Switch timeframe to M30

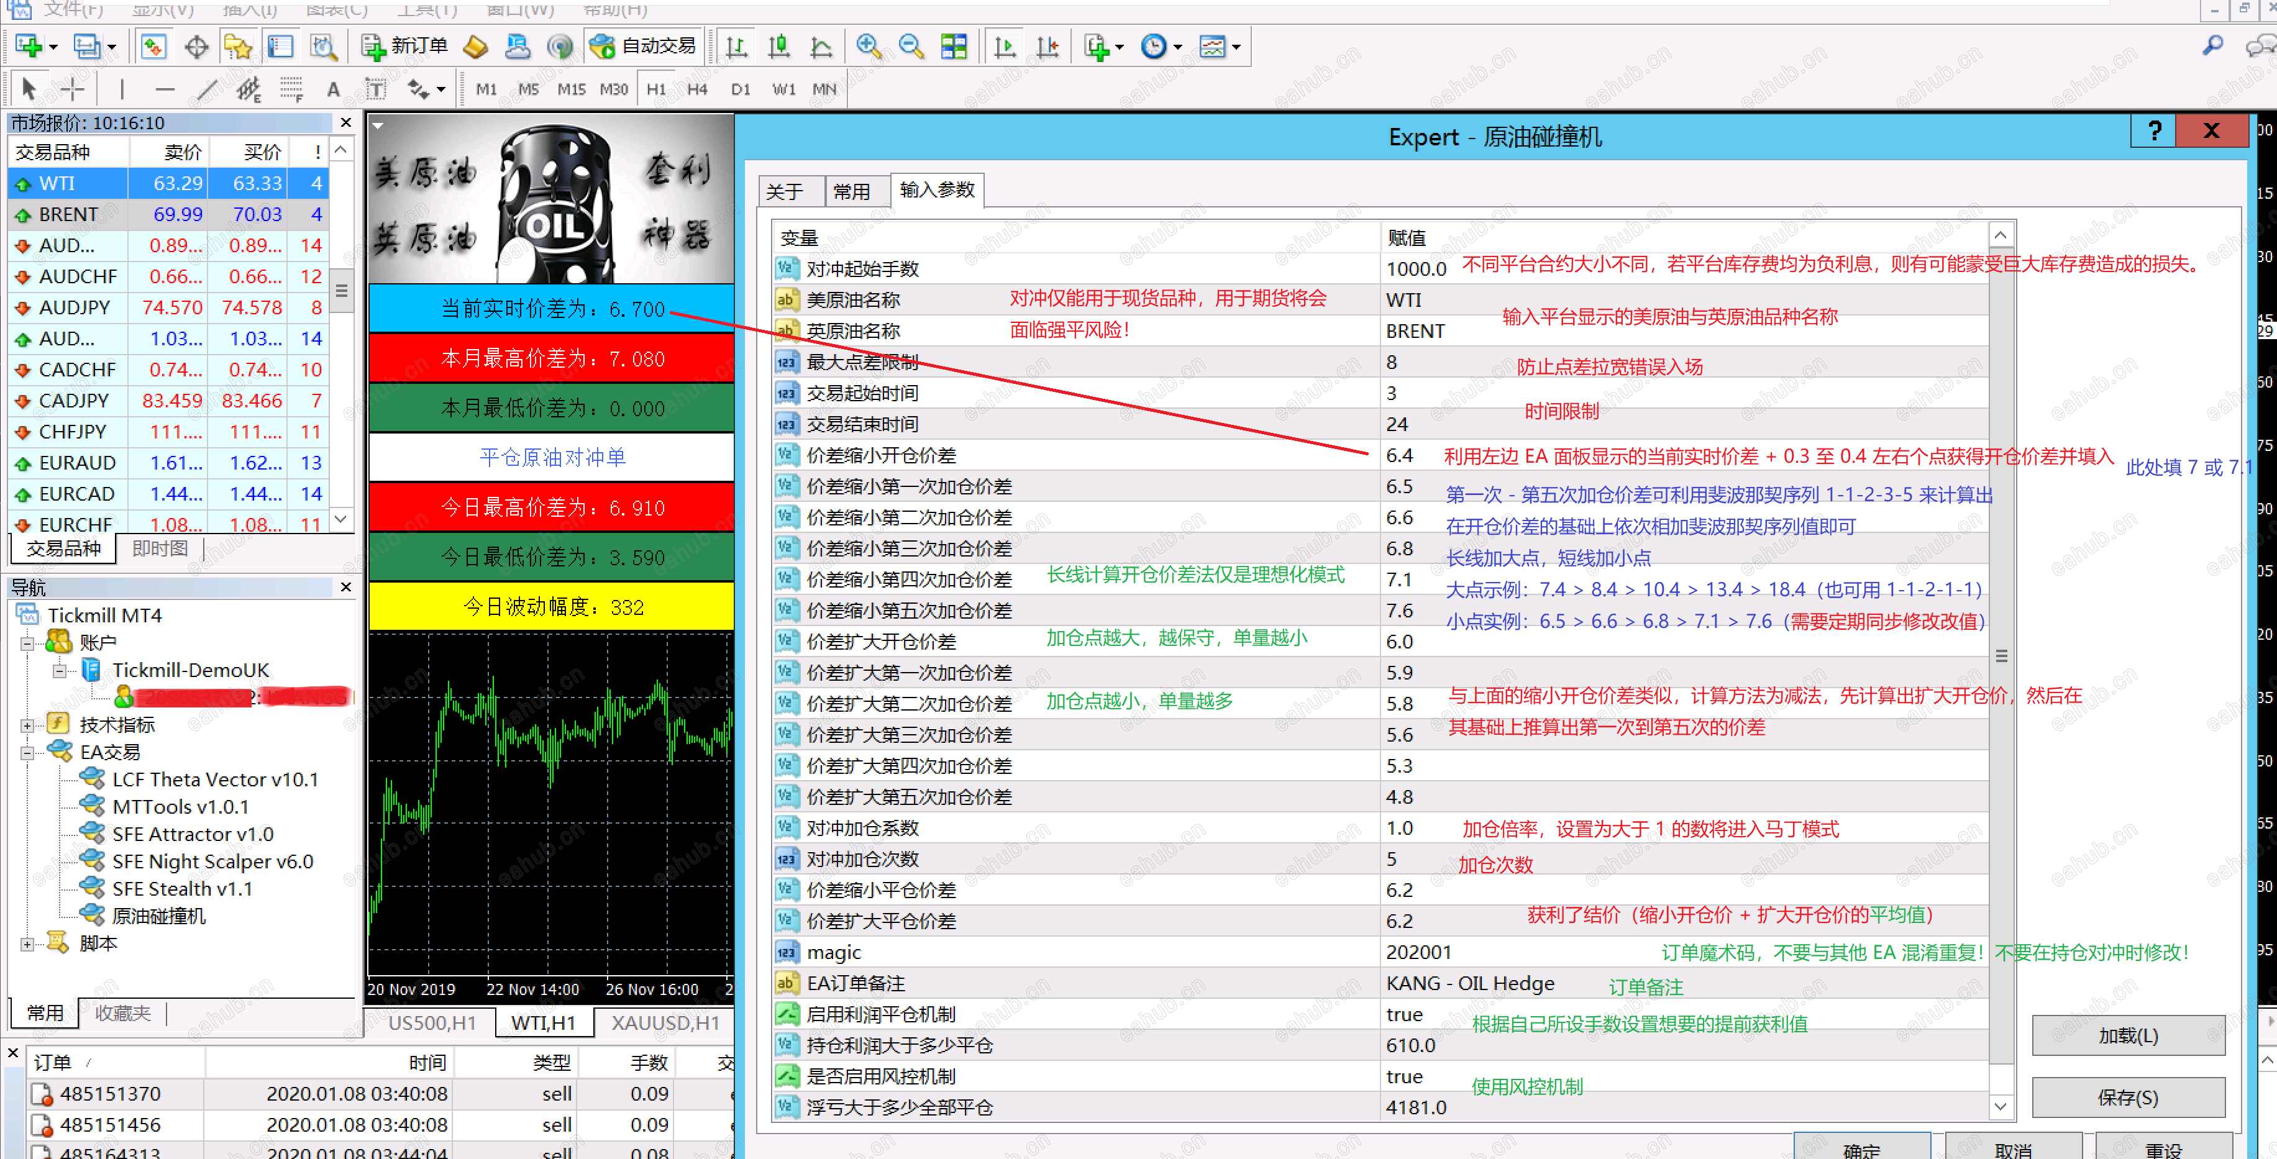613,89
